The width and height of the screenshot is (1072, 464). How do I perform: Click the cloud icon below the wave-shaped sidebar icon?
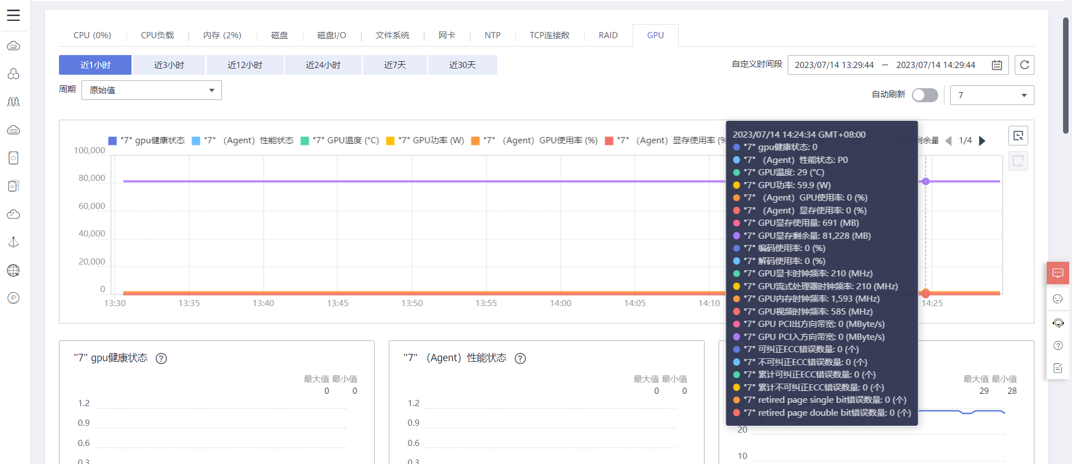[13, 130]
